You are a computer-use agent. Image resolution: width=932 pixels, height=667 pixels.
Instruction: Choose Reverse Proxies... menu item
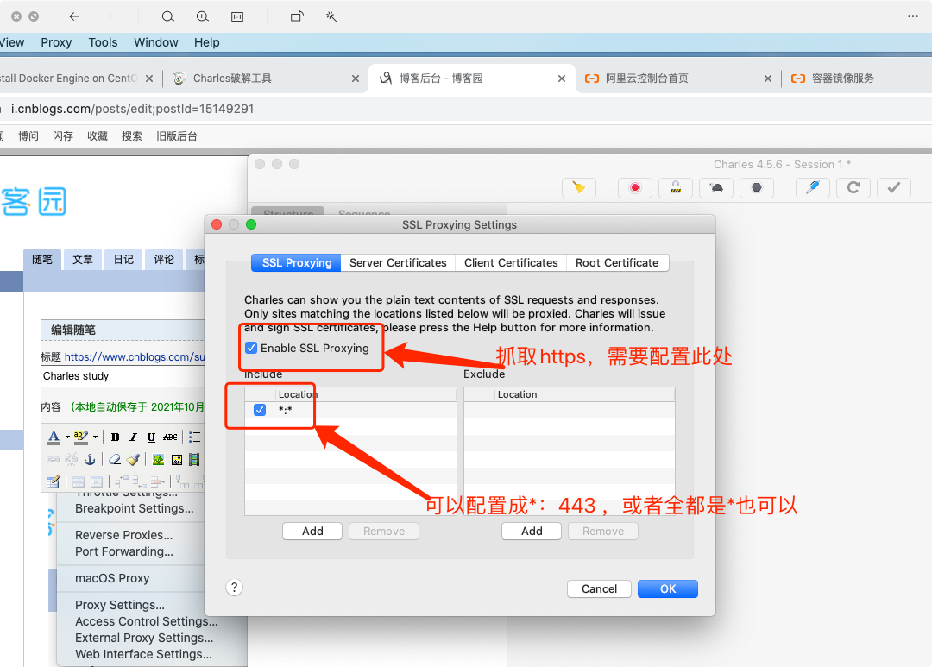click(123, 535)
